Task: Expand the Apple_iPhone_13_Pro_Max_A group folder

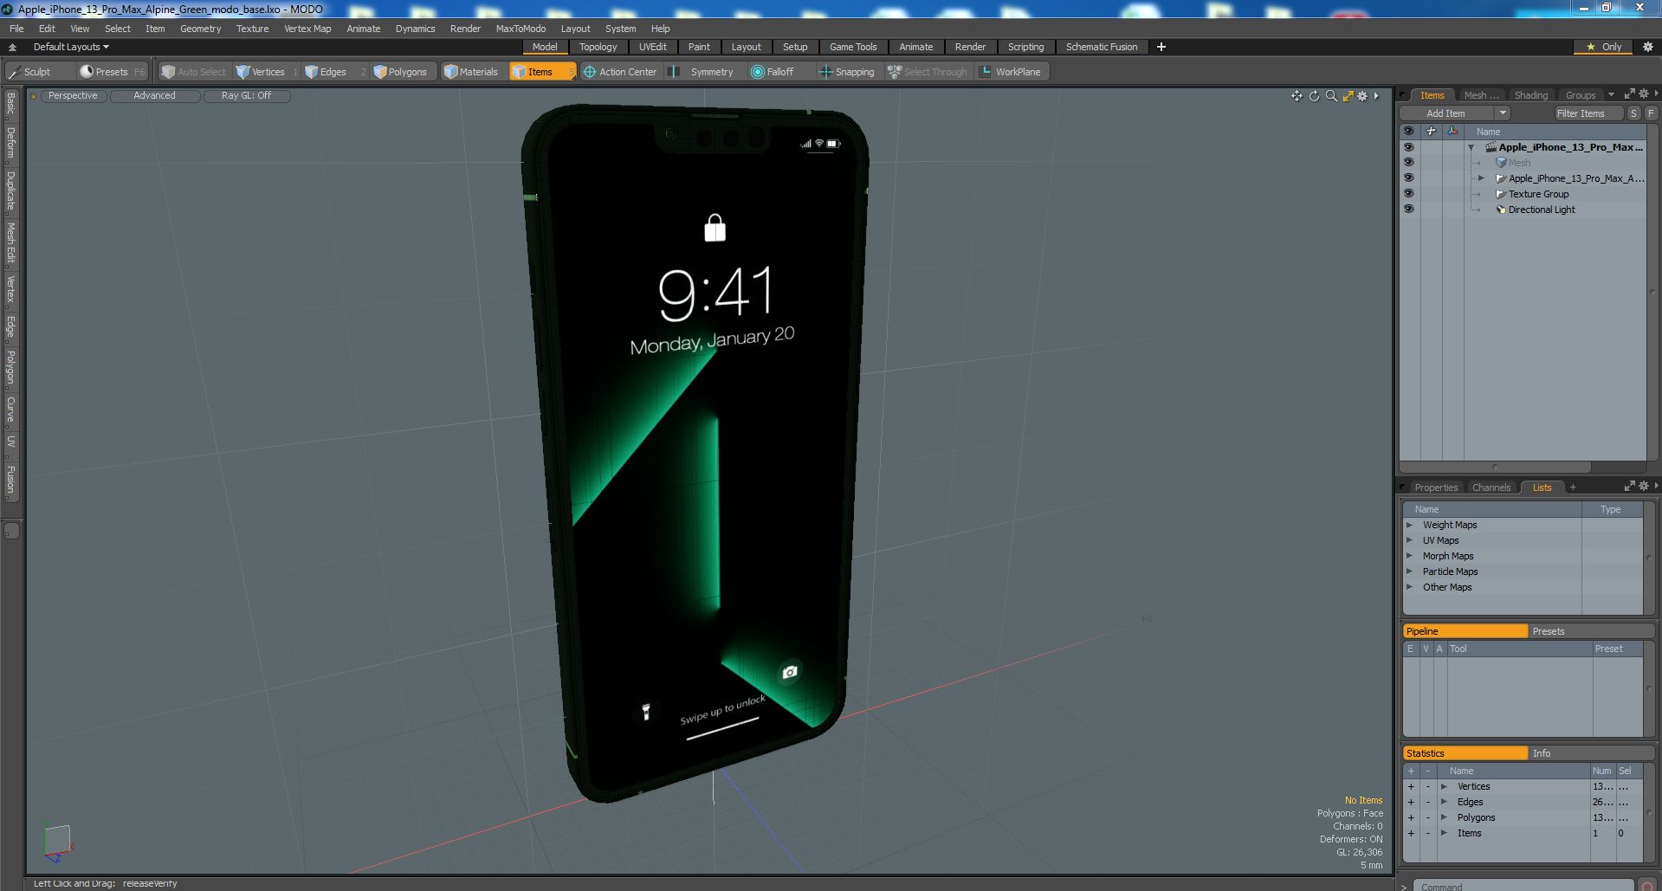Action: (1481, 178)
